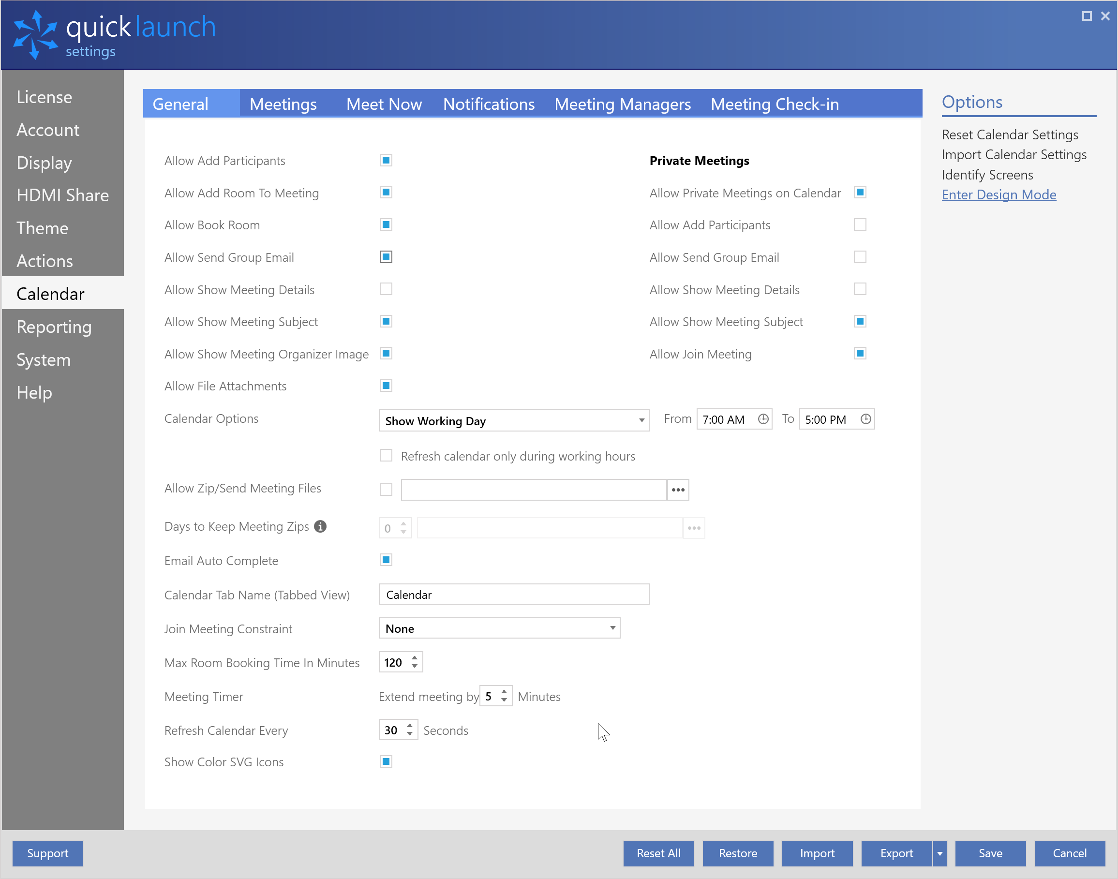Open the From time clock picker
Viewport: 1118px width, 879px height.
click(x=763, y=419)
